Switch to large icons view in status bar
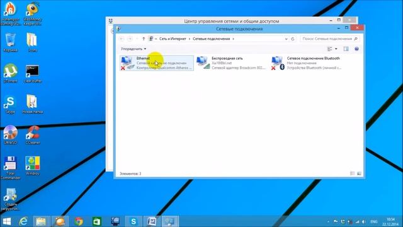The height and width of the screenshot is (227, 403). 359,173
